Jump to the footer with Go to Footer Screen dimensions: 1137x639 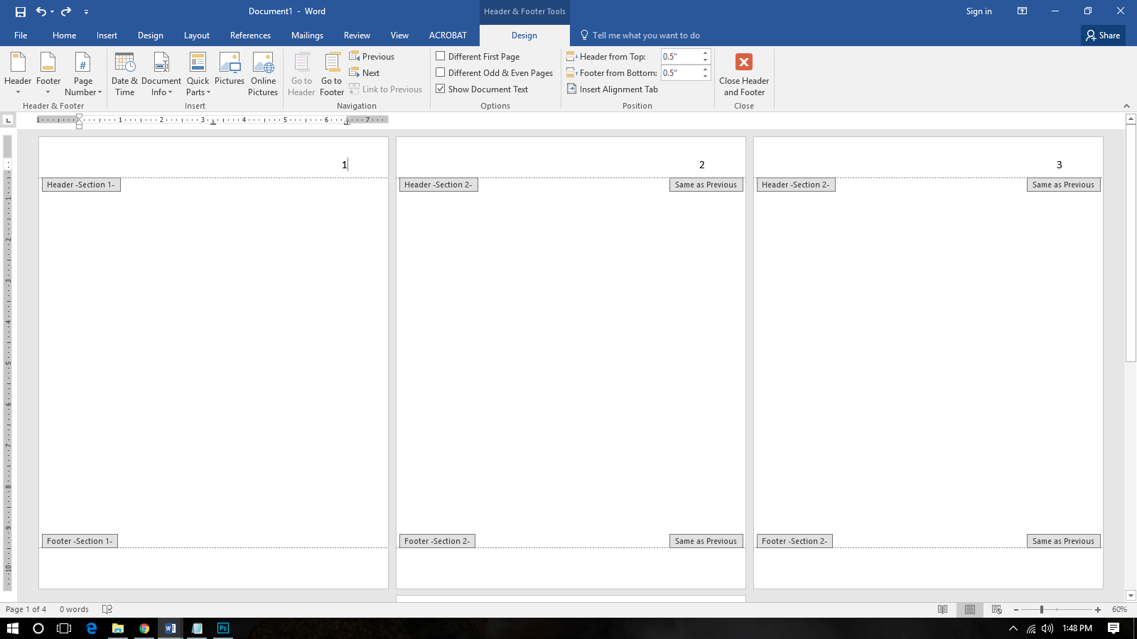pyautogui.click(x=331, y=73)
